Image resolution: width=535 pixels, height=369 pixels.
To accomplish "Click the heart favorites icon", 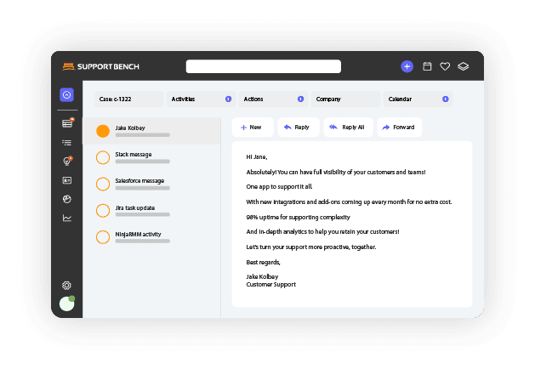I will tap(444, 66).
